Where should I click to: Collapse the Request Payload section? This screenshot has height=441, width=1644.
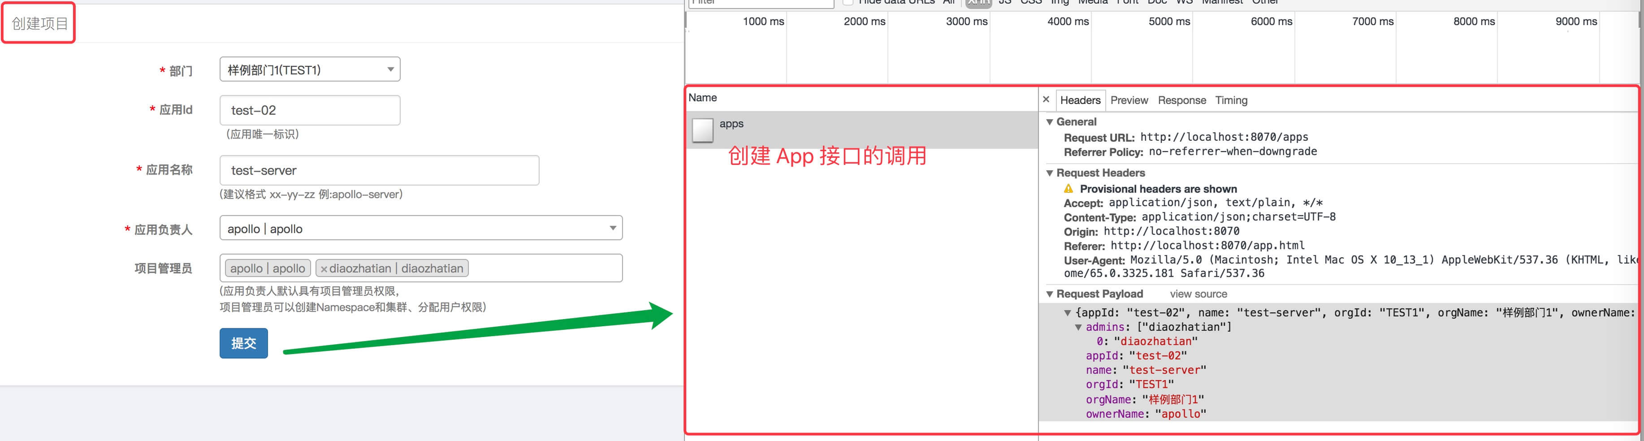click(1049, 294)
